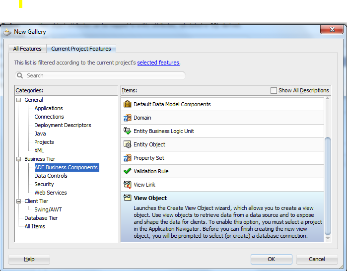Image resolution: width=347 pixels, height=271 pixels.
Task: Focus the Search input field
Action: [100, 75]
